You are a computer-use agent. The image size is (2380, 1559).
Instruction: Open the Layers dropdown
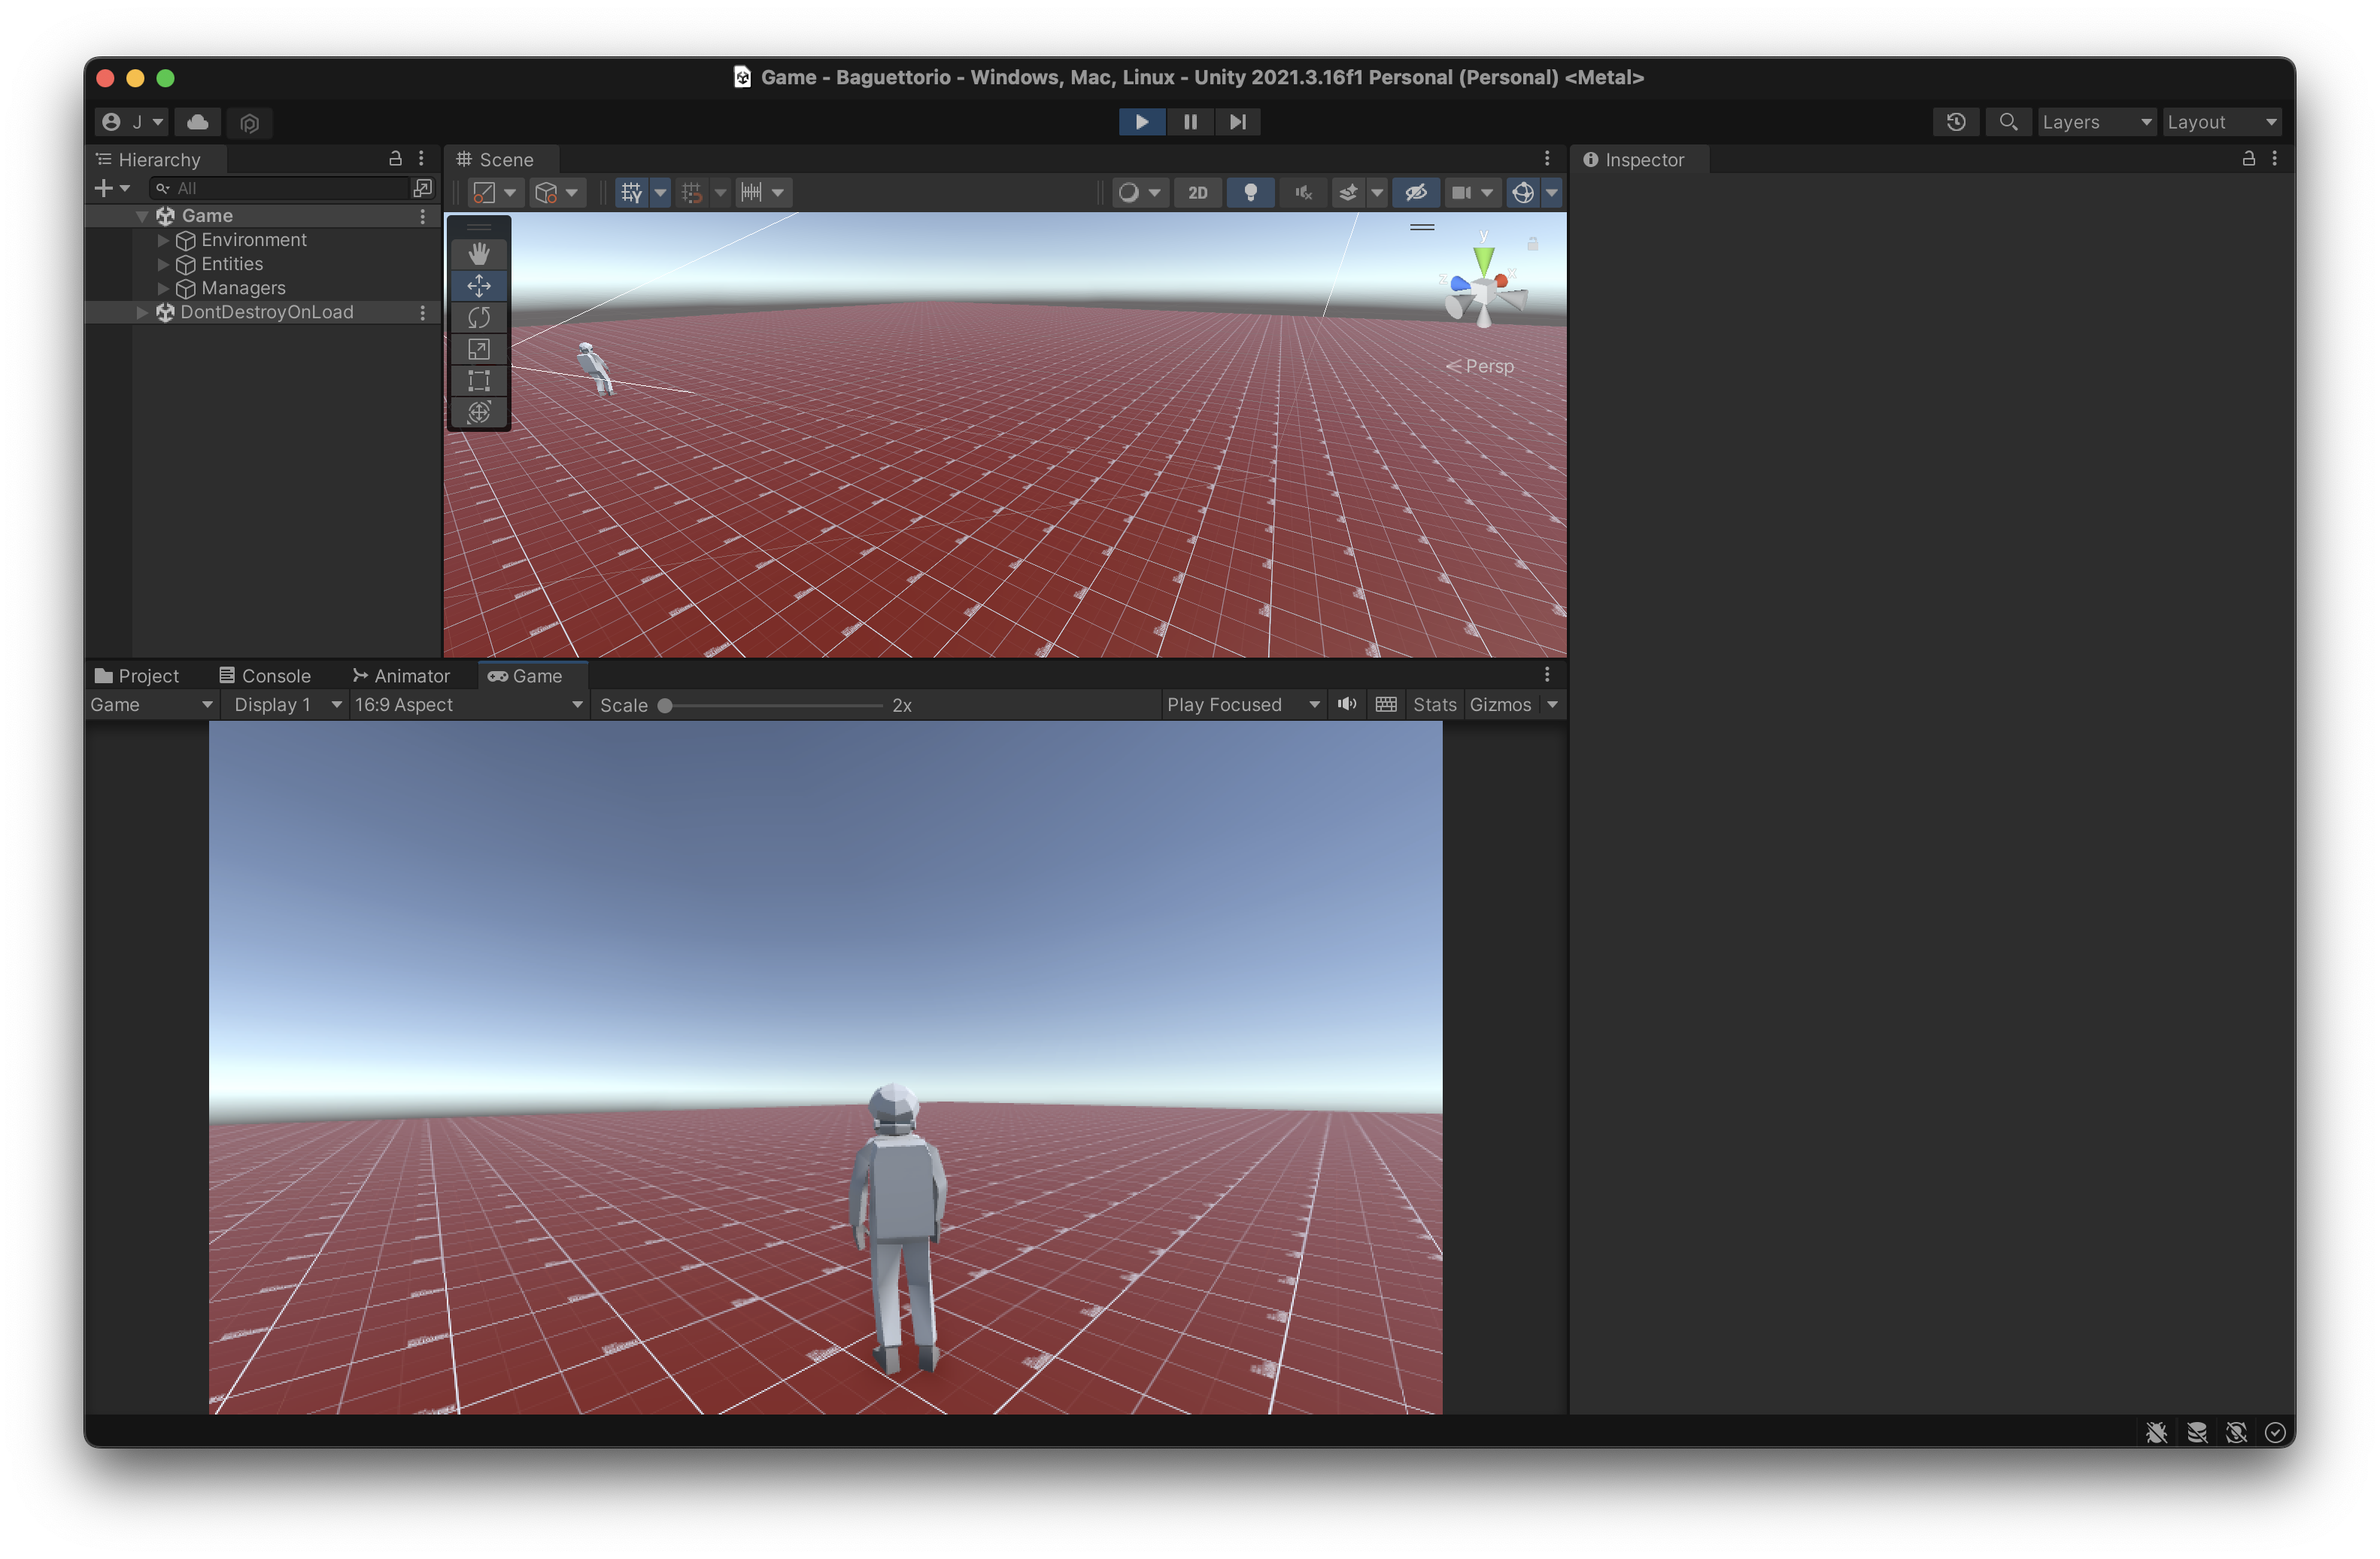[x=2096, y=122]
